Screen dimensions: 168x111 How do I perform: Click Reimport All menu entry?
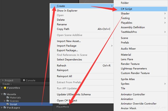[82, 76]
